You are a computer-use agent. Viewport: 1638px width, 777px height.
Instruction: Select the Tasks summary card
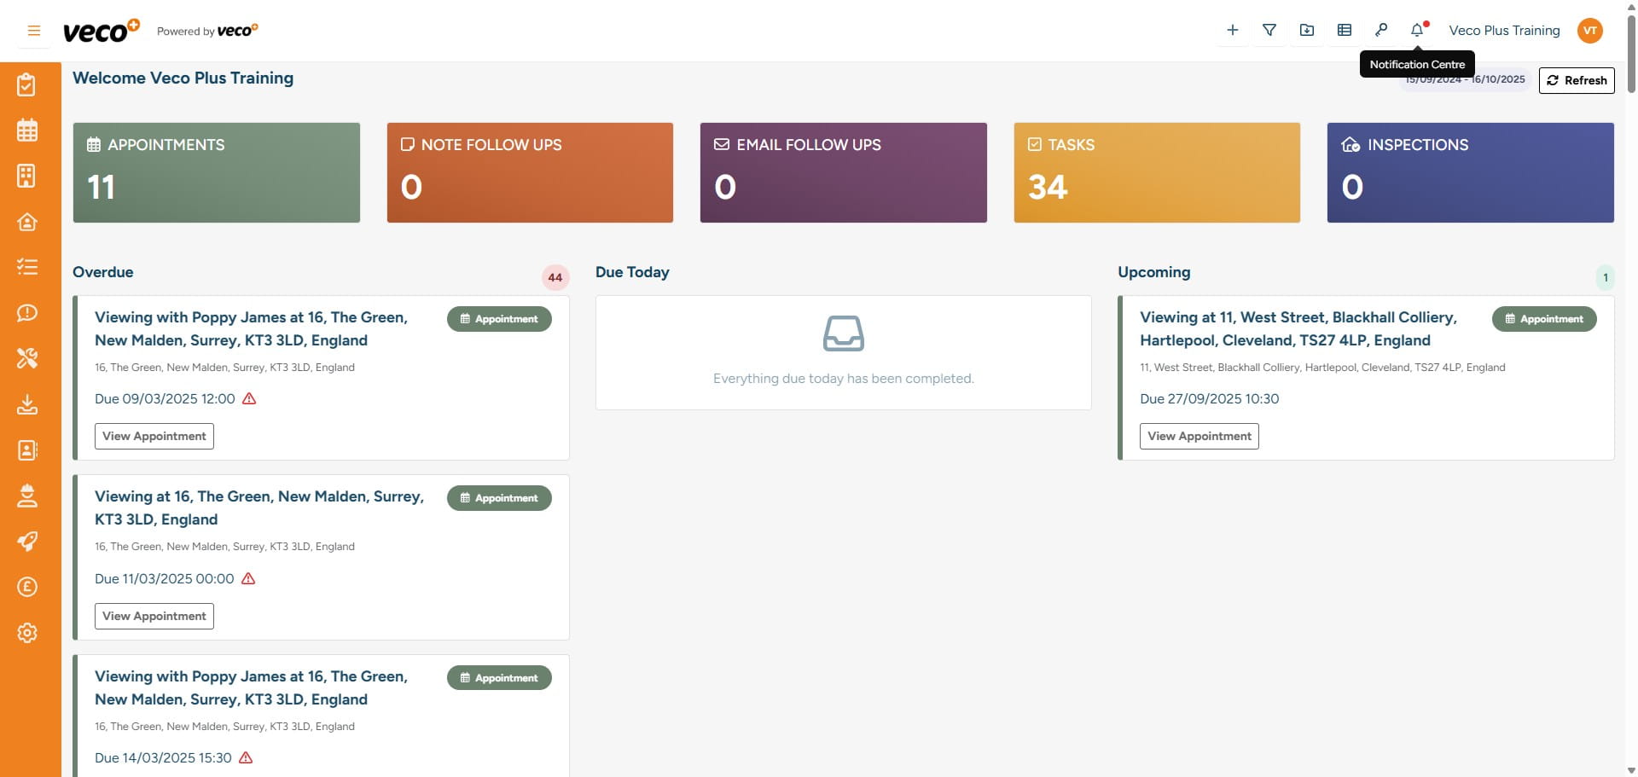tap(1156, 172)
